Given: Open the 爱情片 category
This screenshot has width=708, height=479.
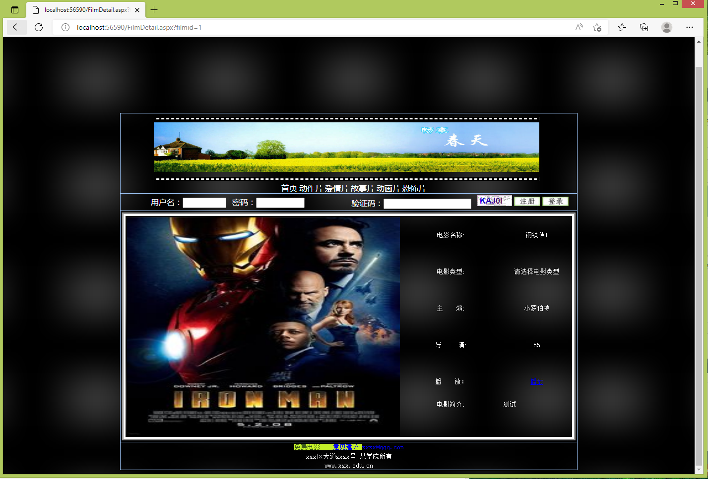Looking at the screenshot, I should pyautogui.click(x=336, y=188).
